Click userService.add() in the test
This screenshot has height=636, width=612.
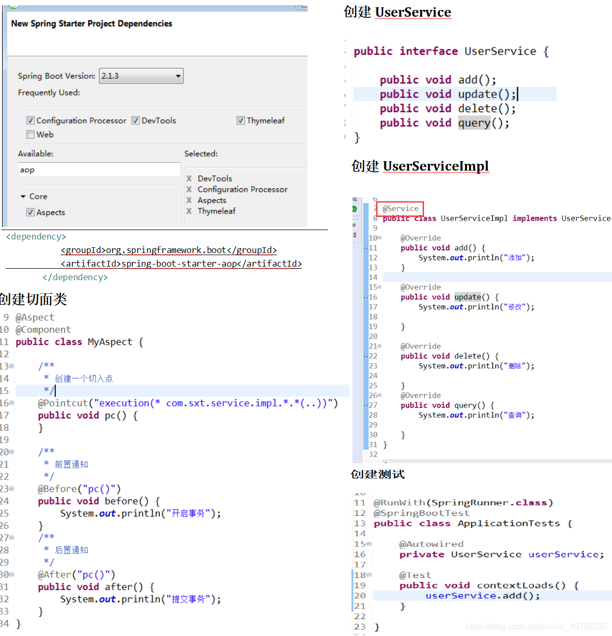[483, 596]
